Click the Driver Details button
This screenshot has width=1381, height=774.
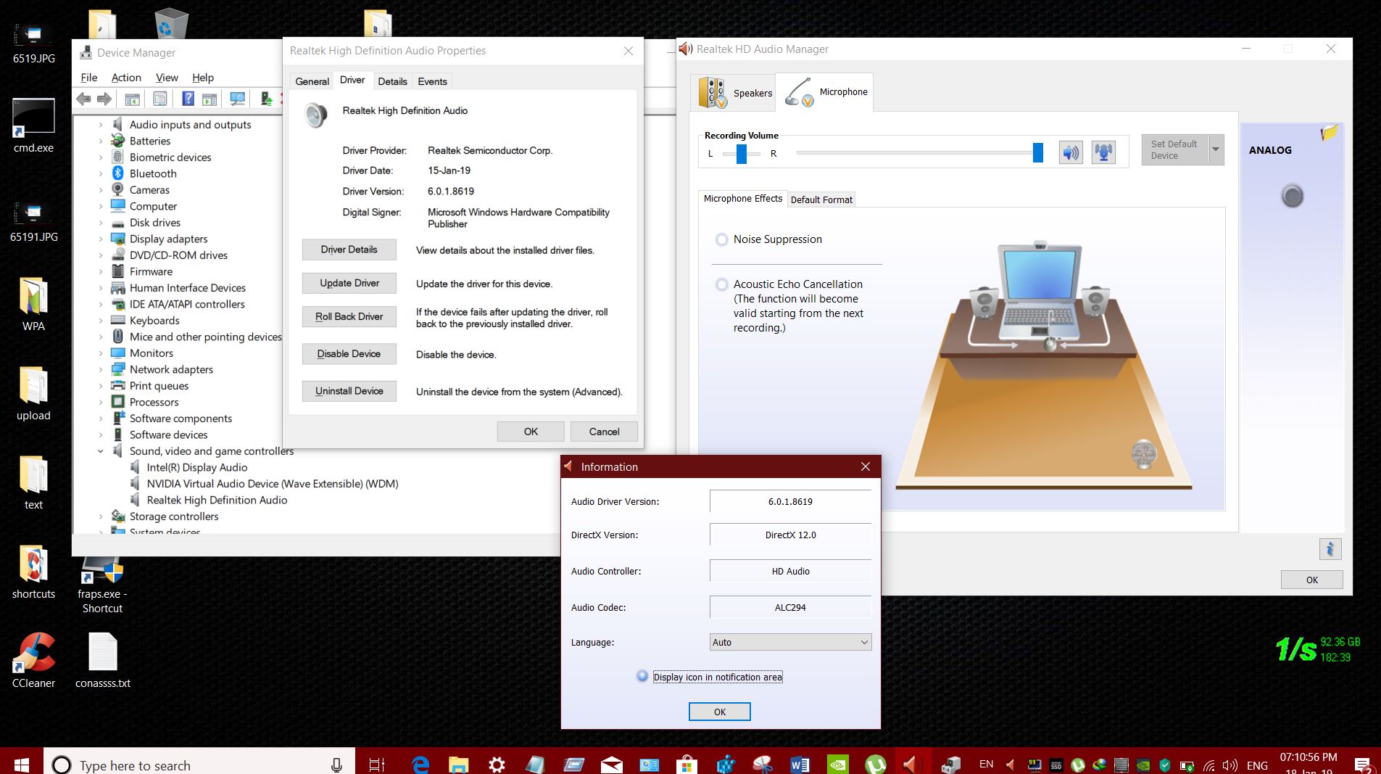coord(349,250)
